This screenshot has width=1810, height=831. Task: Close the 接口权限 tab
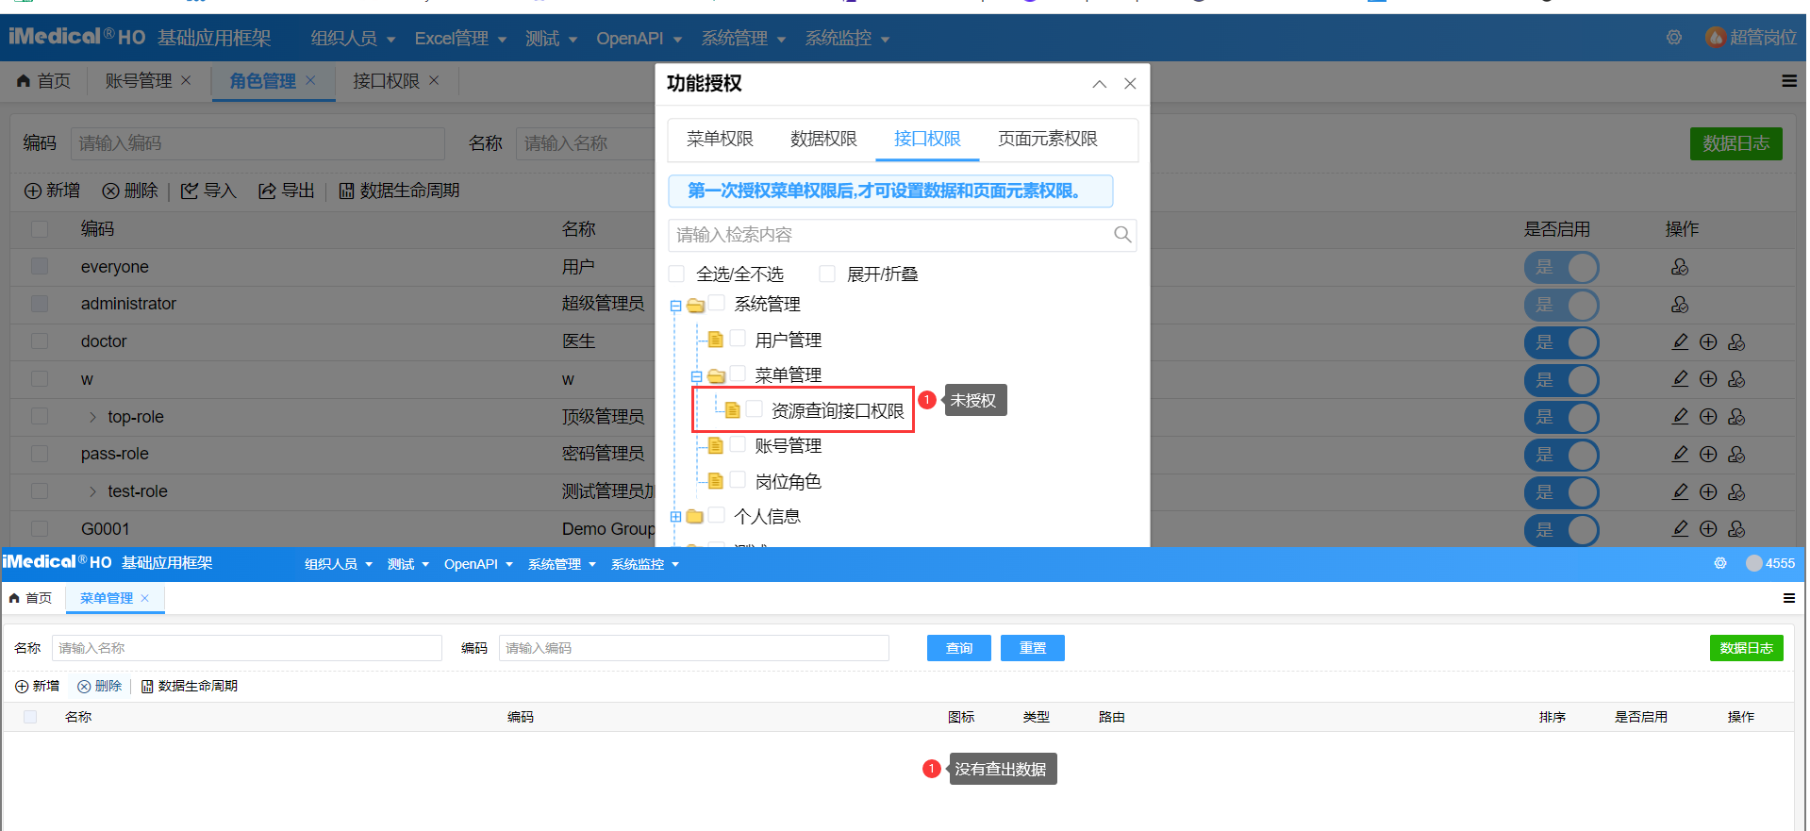click(434, 81)
